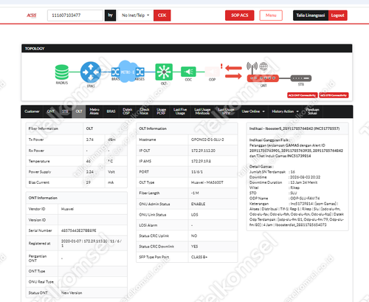The height and width of the screenshot is (302, 369).
Task: Click the AKSES switch icon right of cloud
Action: tap(140, 72)
